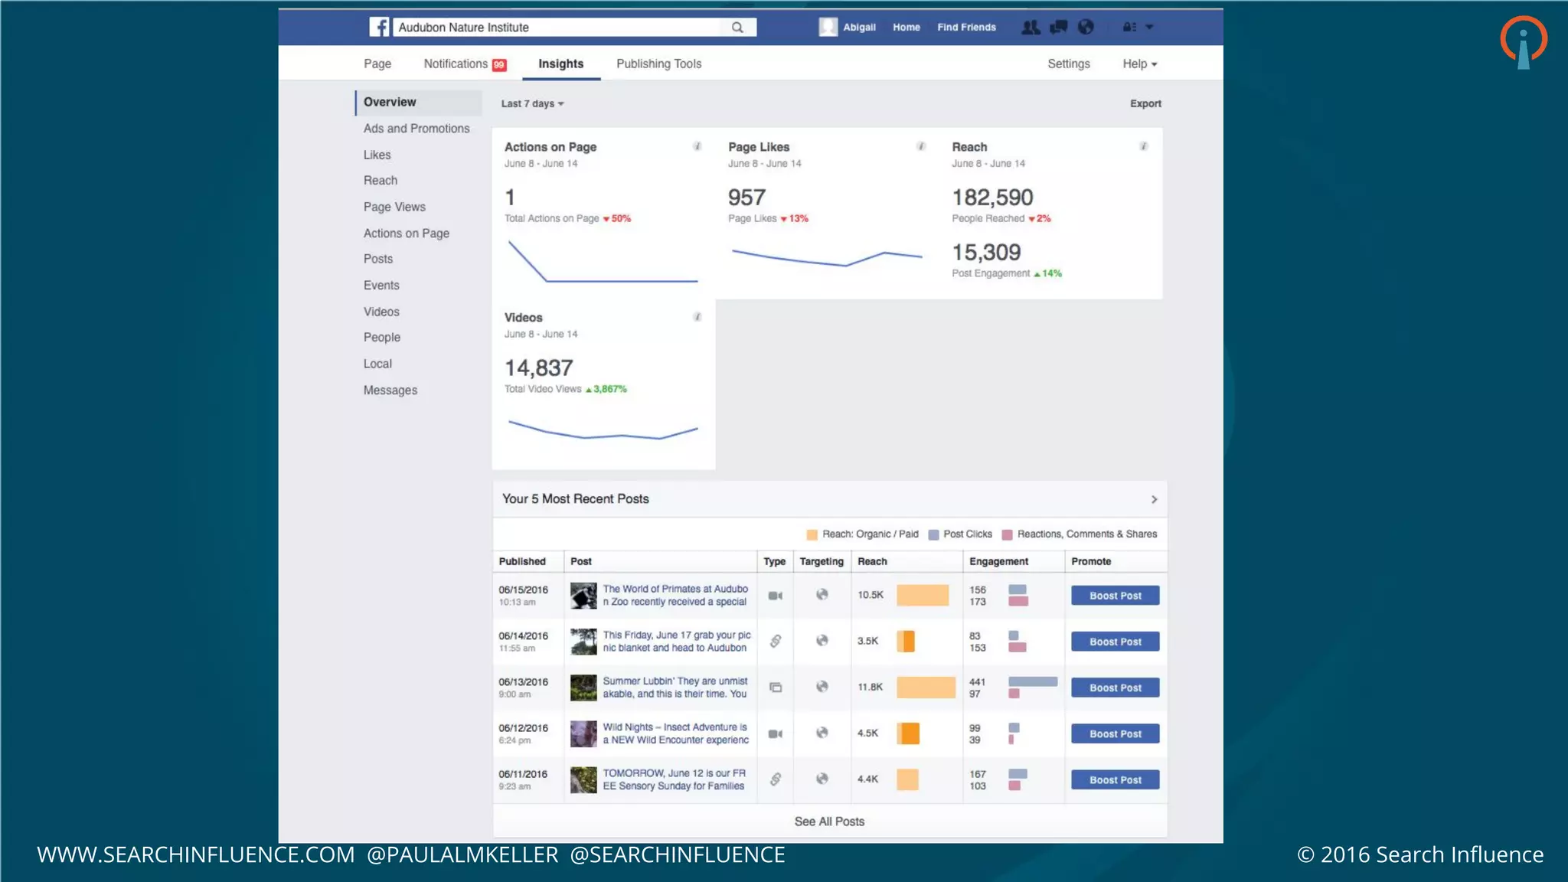Select Ads and Promotions in sidebar
This screenshot has height=882, width=1568.
click(416, 129)
